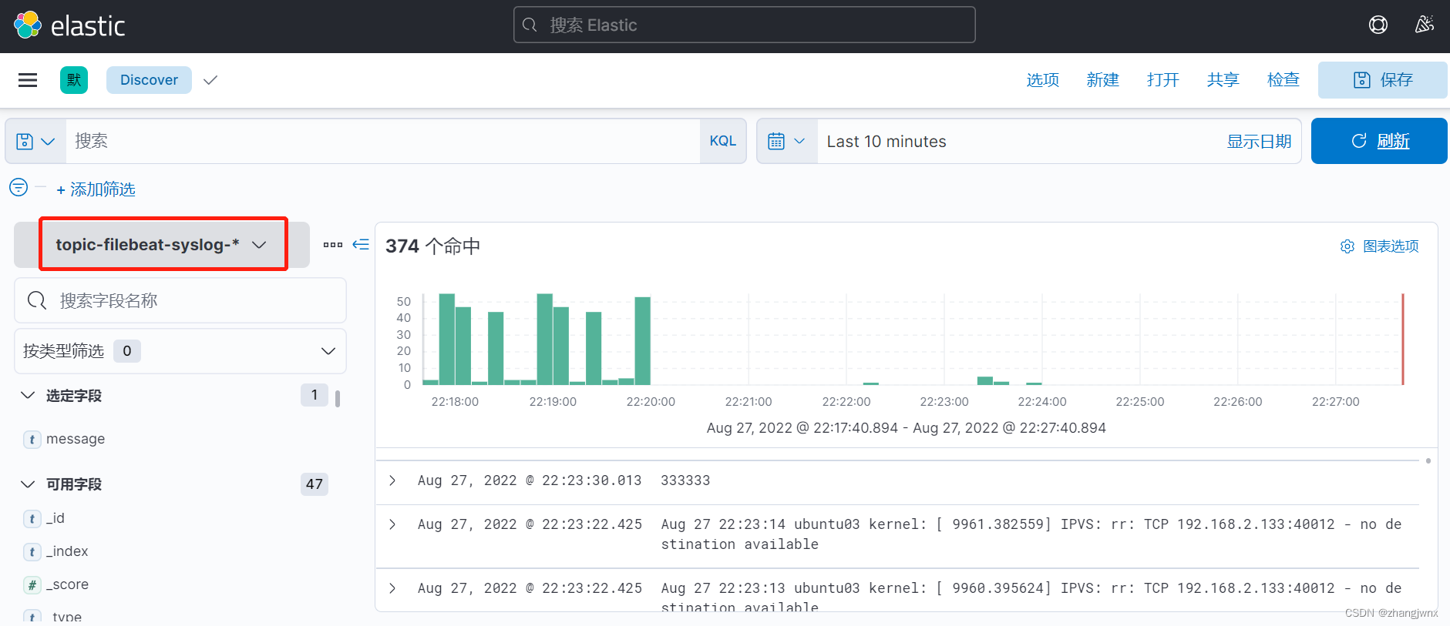Click the field list scrollbar handle

pos(338,398)
